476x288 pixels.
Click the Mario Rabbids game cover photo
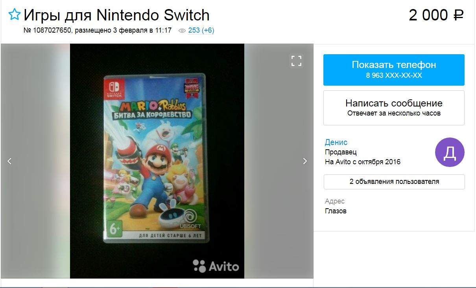157,158
